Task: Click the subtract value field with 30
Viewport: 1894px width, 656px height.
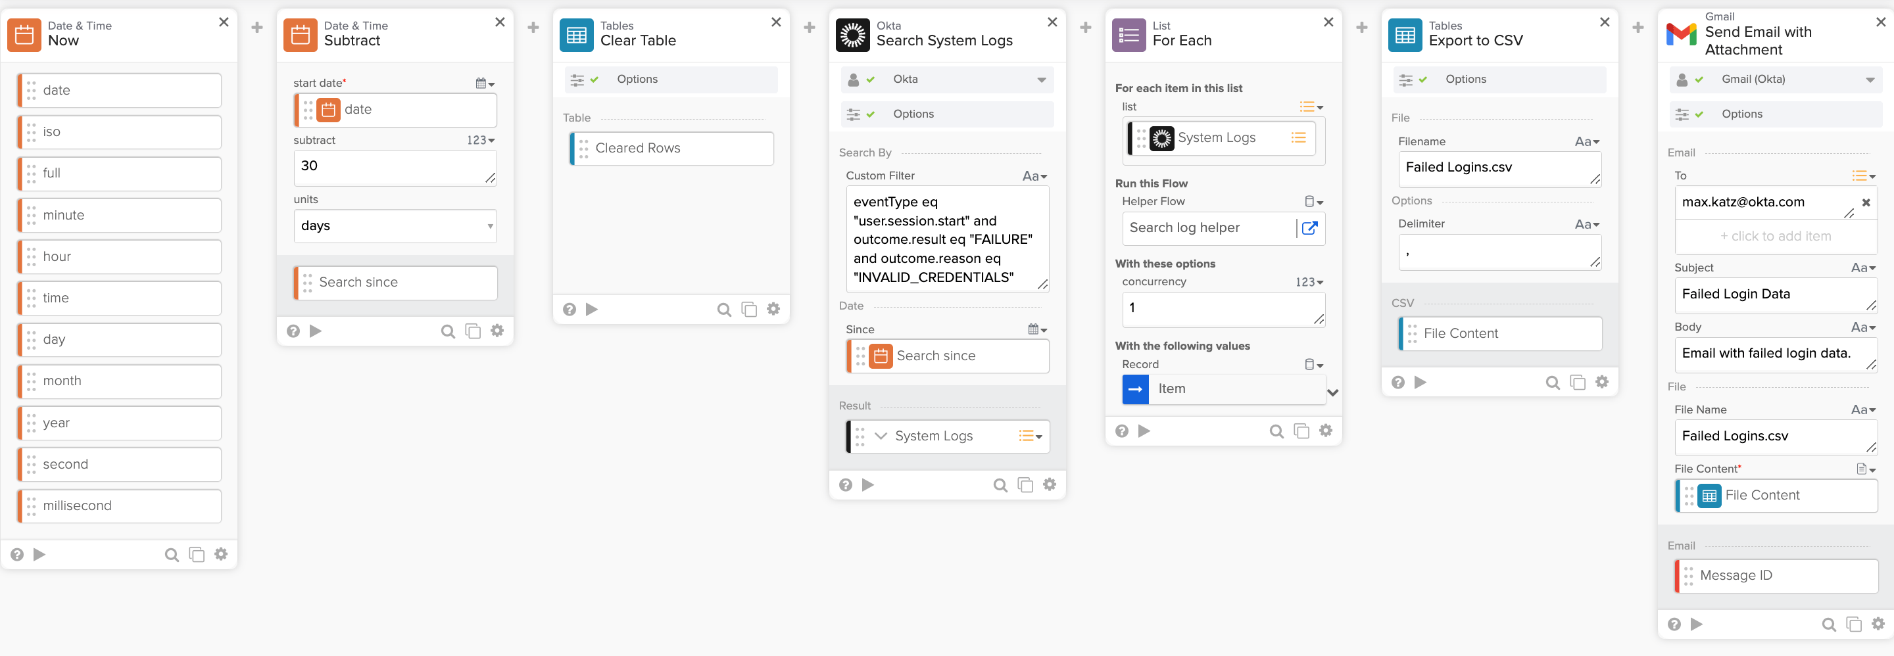Action: tap(395, 168)
